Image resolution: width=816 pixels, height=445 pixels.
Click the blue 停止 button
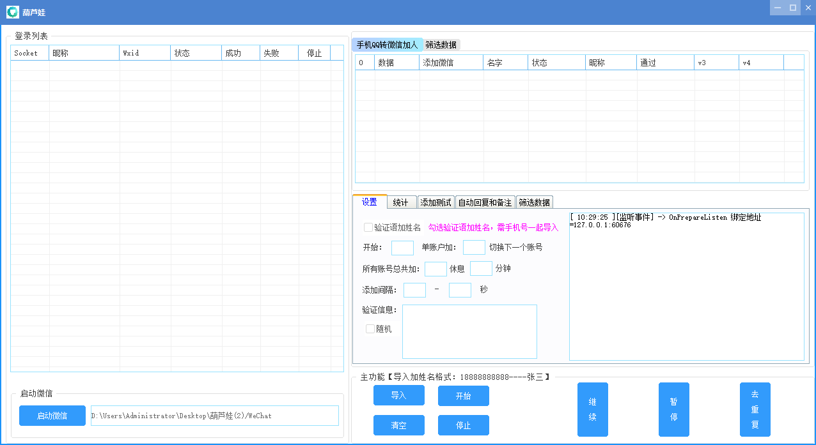pos(464,425)
